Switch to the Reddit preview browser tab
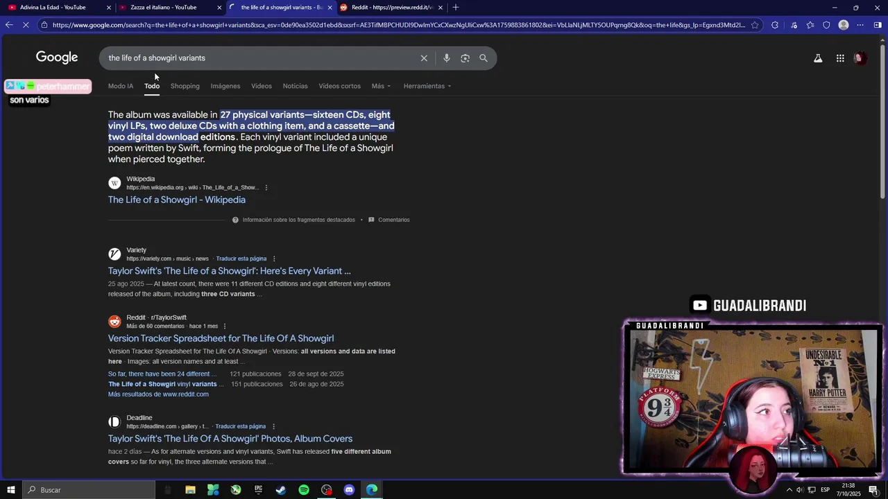Viewport: 888px width, 499px height. (x=392, y=8)
